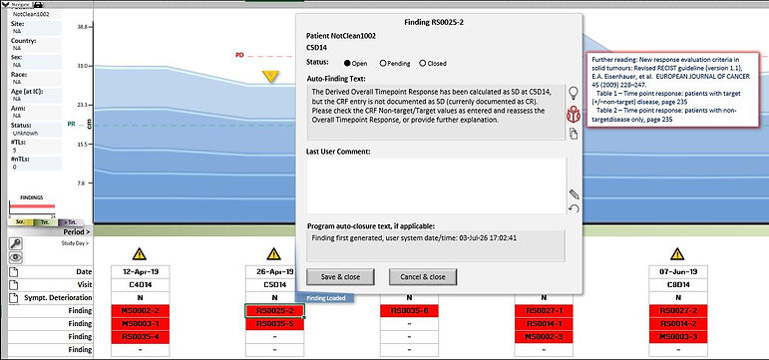Open finding MS0002-3
This screenshot has height=360, width=769.
(x=544, y=337)
